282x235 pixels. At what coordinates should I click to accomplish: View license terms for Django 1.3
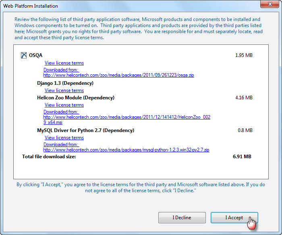(x=64, y=90)
